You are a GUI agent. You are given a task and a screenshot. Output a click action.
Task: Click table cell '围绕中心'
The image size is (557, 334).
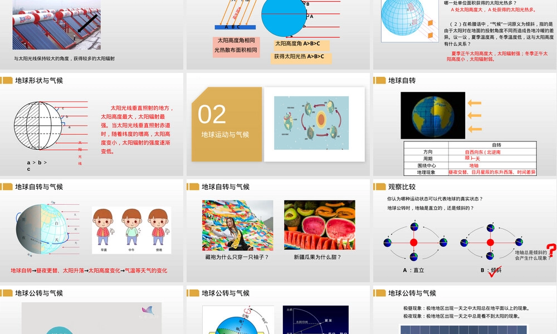[427, 165]
